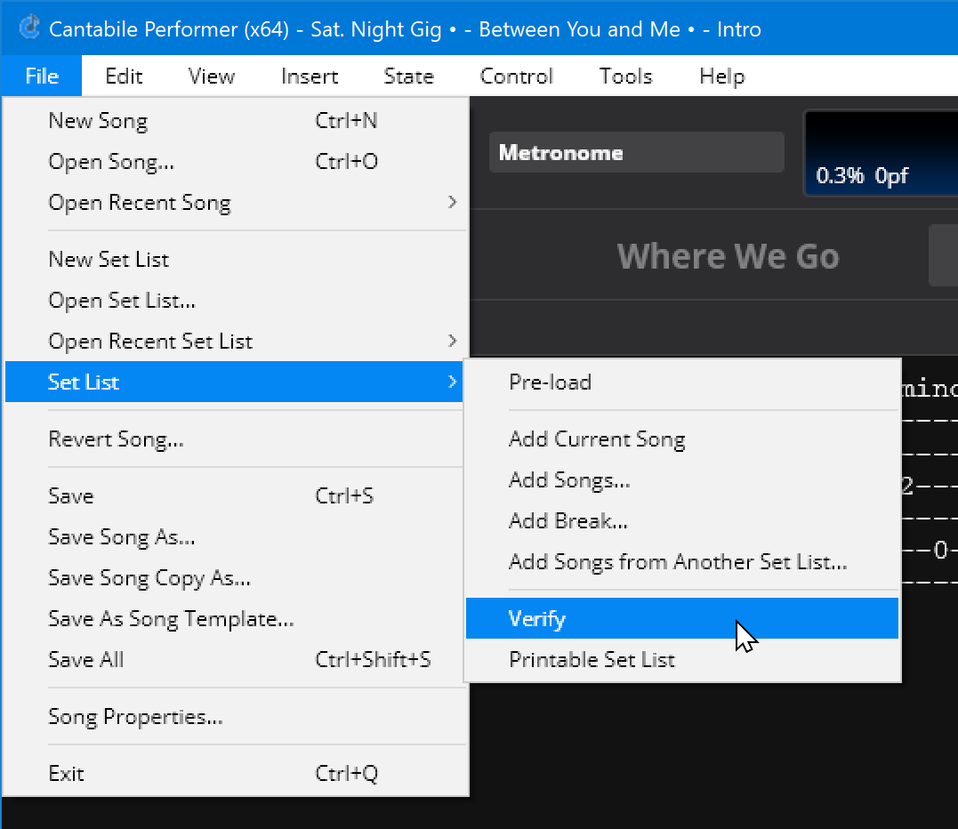This screenshot has width=958, height=829.
Task: Choose Add Break... entry
Action: point(682,521)
